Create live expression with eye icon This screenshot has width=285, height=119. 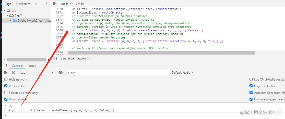coord(61,73)
